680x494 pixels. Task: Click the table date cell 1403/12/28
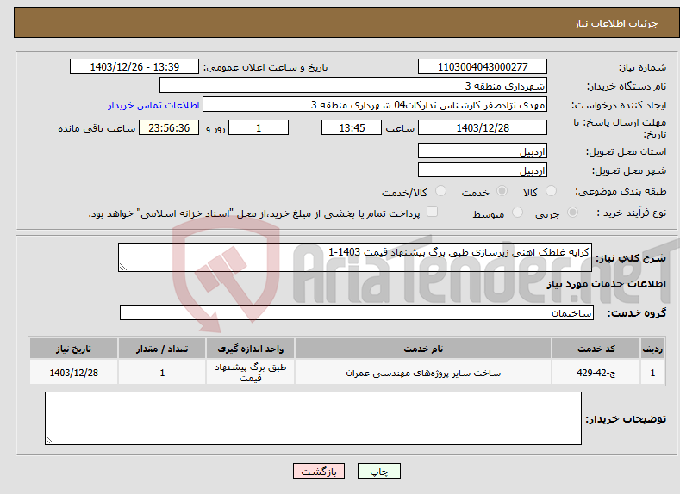[74, 373]
